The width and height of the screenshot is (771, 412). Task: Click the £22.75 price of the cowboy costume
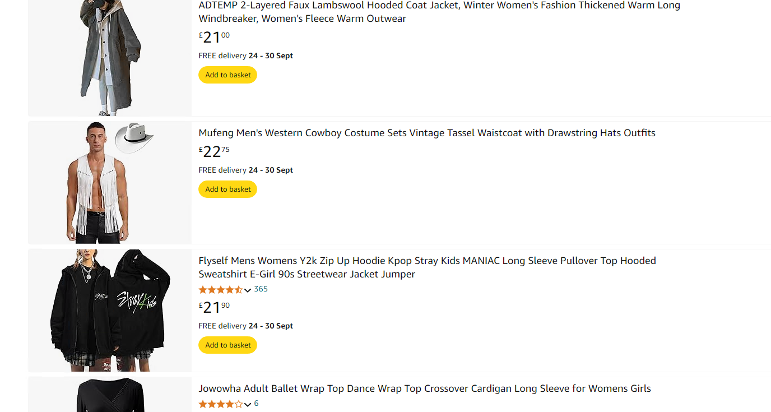click(x=214, y=152)
